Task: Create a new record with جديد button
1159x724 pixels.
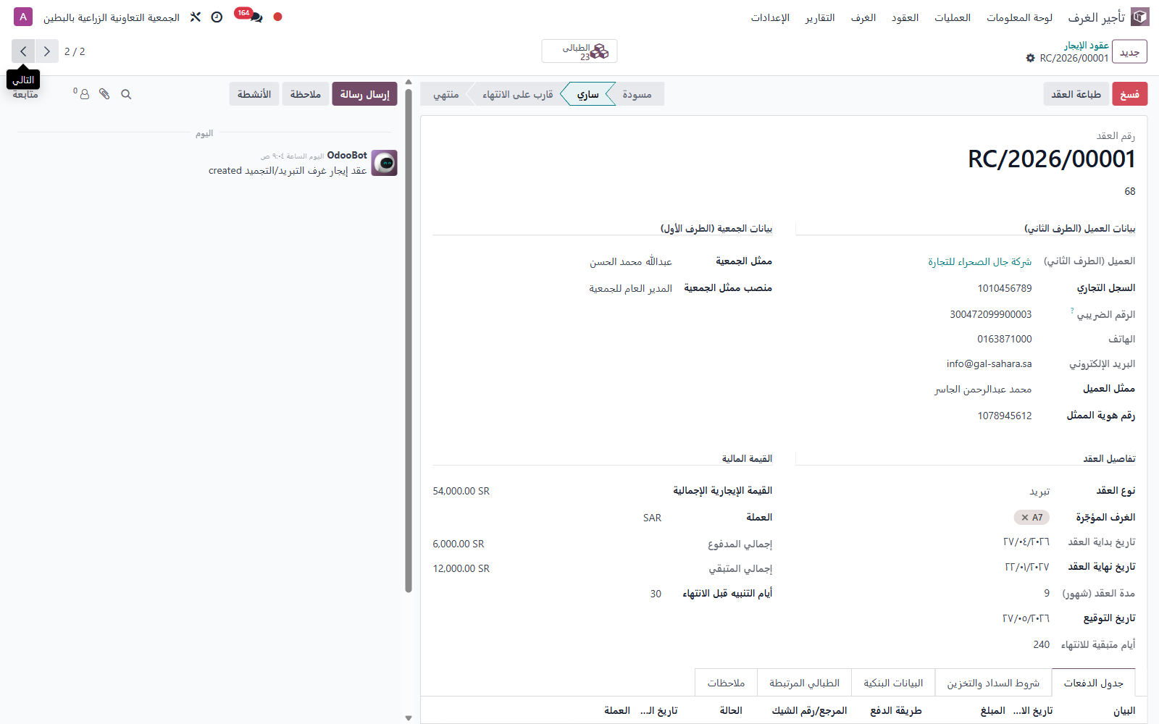Action: (x=1129, y=51)
